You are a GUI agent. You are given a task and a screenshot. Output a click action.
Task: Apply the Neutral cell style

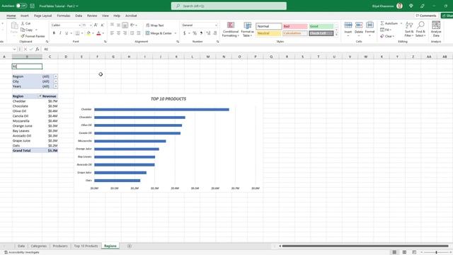pos(269,33)
